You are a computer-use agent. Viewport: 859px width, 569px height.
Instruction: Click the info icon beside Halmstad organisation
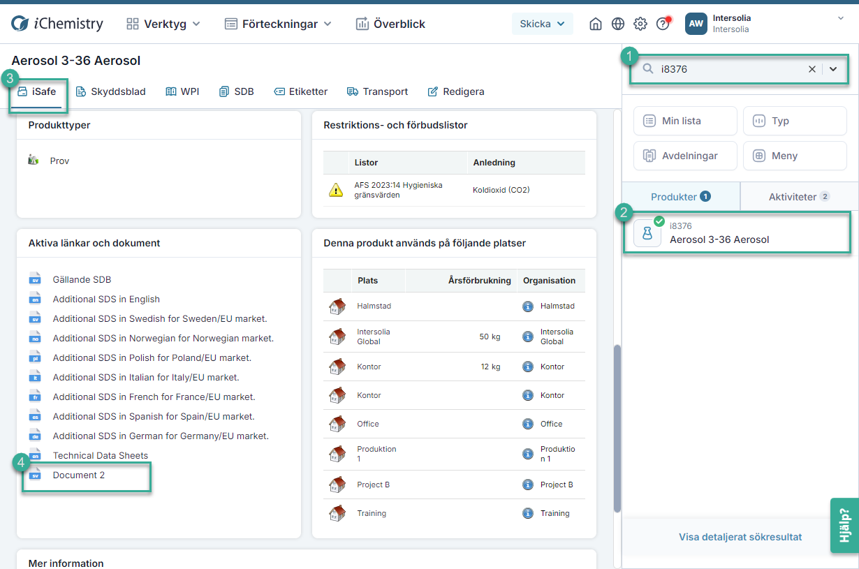click(528, 306)
